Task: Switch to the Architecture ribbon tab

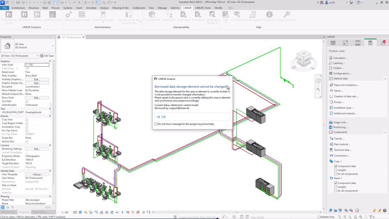Action: [18, 8]
